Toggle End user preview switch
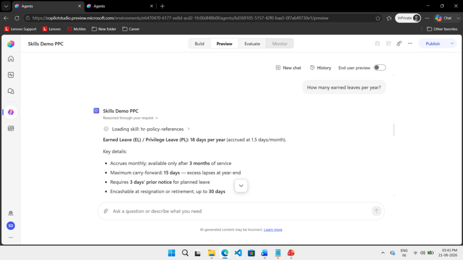The height and width of the screenshot is (260, 463). tap(380, 68)
